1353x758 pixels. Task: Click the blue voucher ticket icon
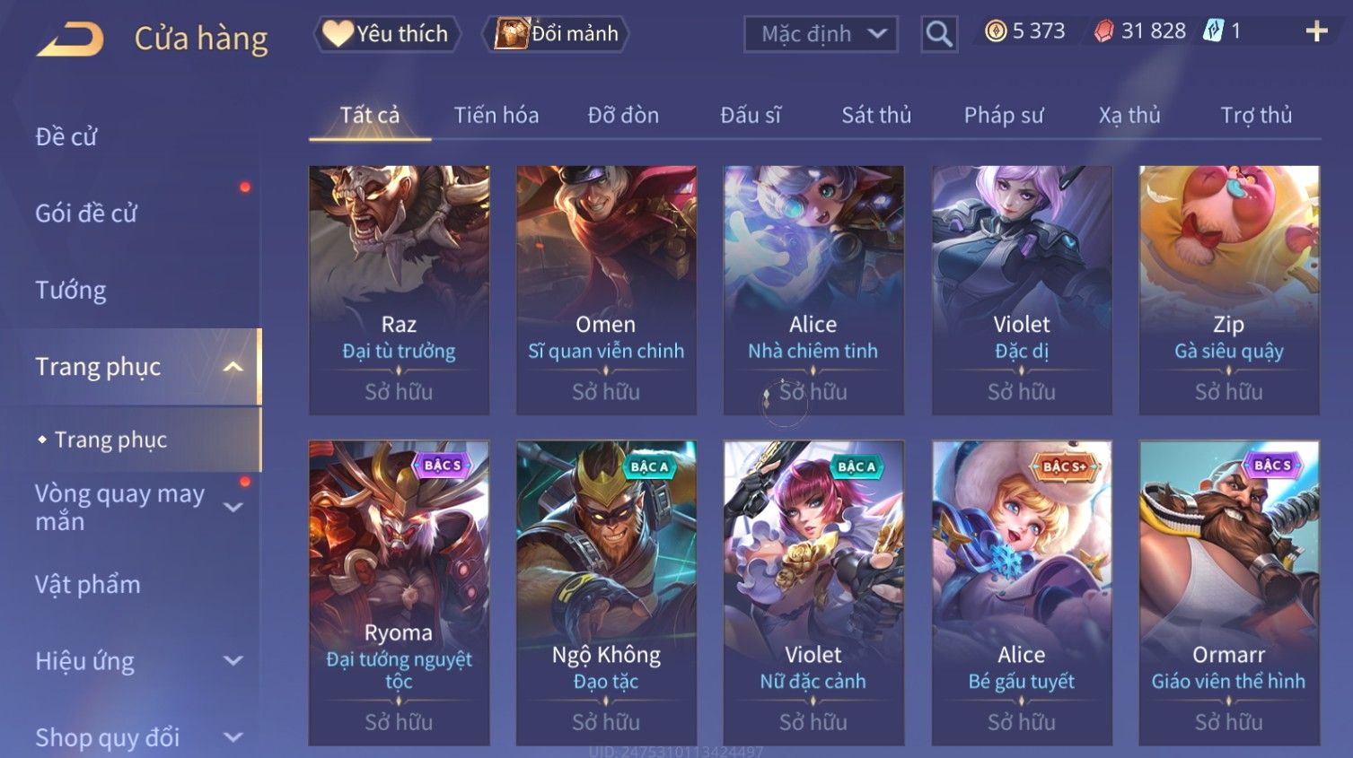click(1213, 31)
